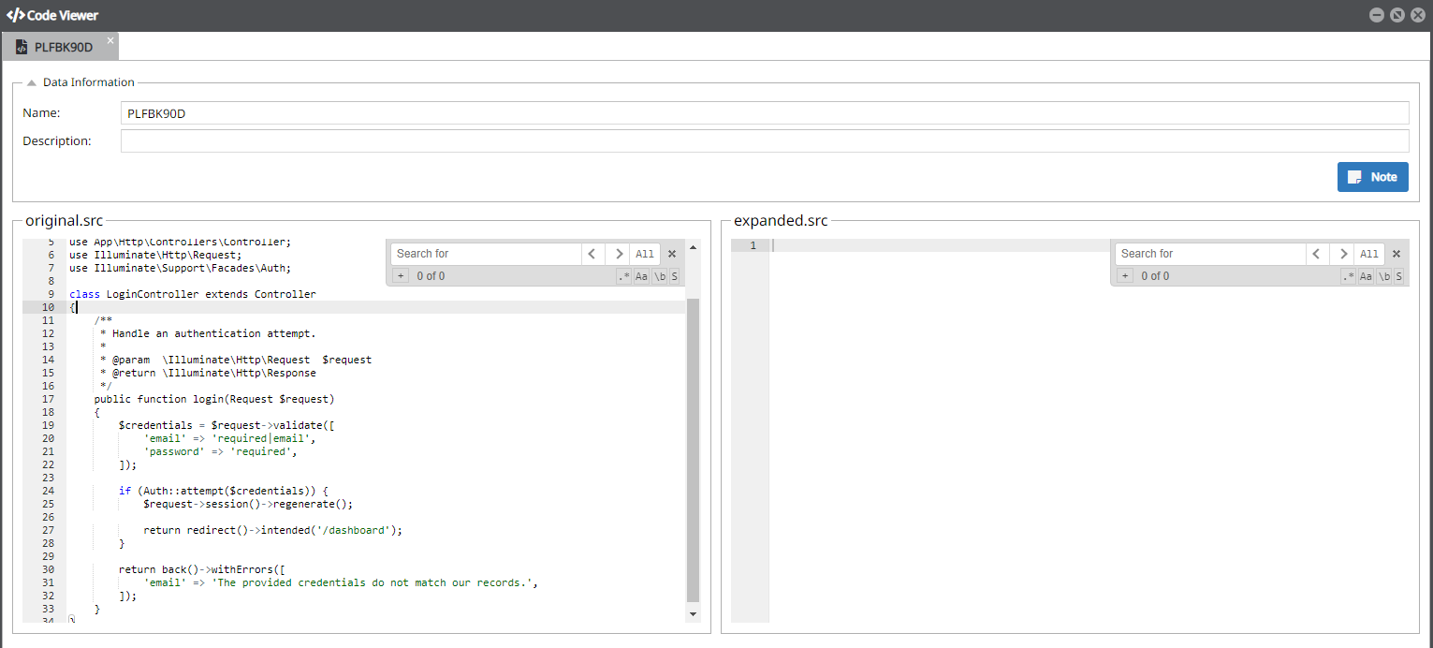The width and height of the screenshot is (1433, 648).
Task: Click the Description input field
Action: coord(764,141)
